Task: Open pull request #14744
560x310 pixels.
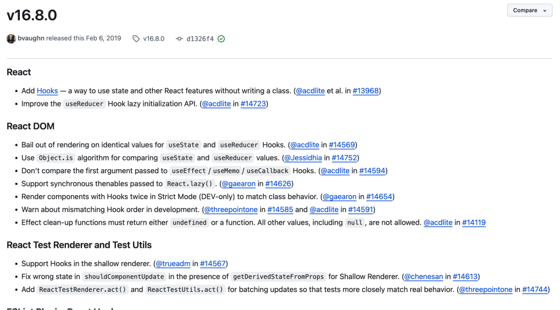Action: [535, 289]
